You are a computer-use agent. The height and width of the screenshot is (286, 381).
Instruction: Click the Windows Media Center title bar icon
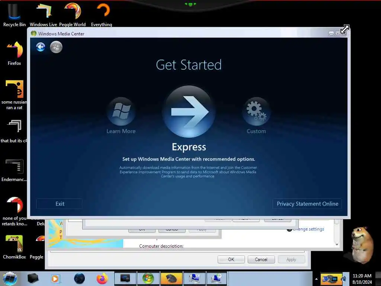pyautogui.click(x=33, y=34)
